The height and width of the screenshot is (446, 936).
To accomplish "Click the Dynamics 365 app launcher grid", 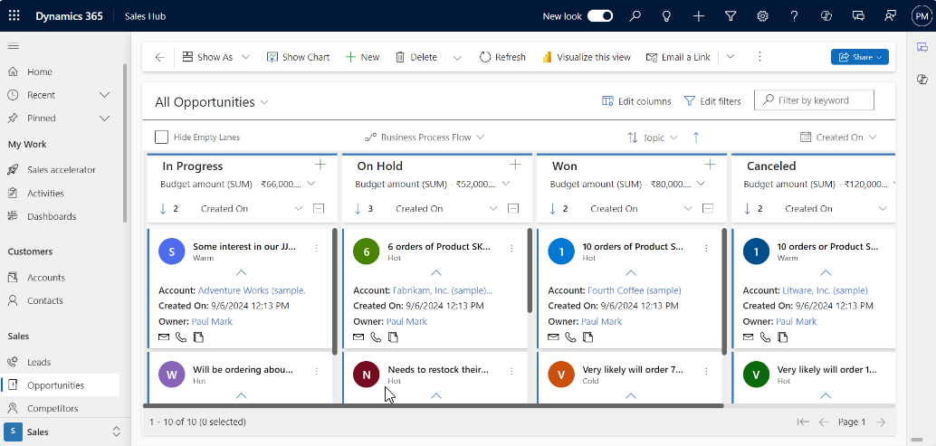I will tap(14, 16).
